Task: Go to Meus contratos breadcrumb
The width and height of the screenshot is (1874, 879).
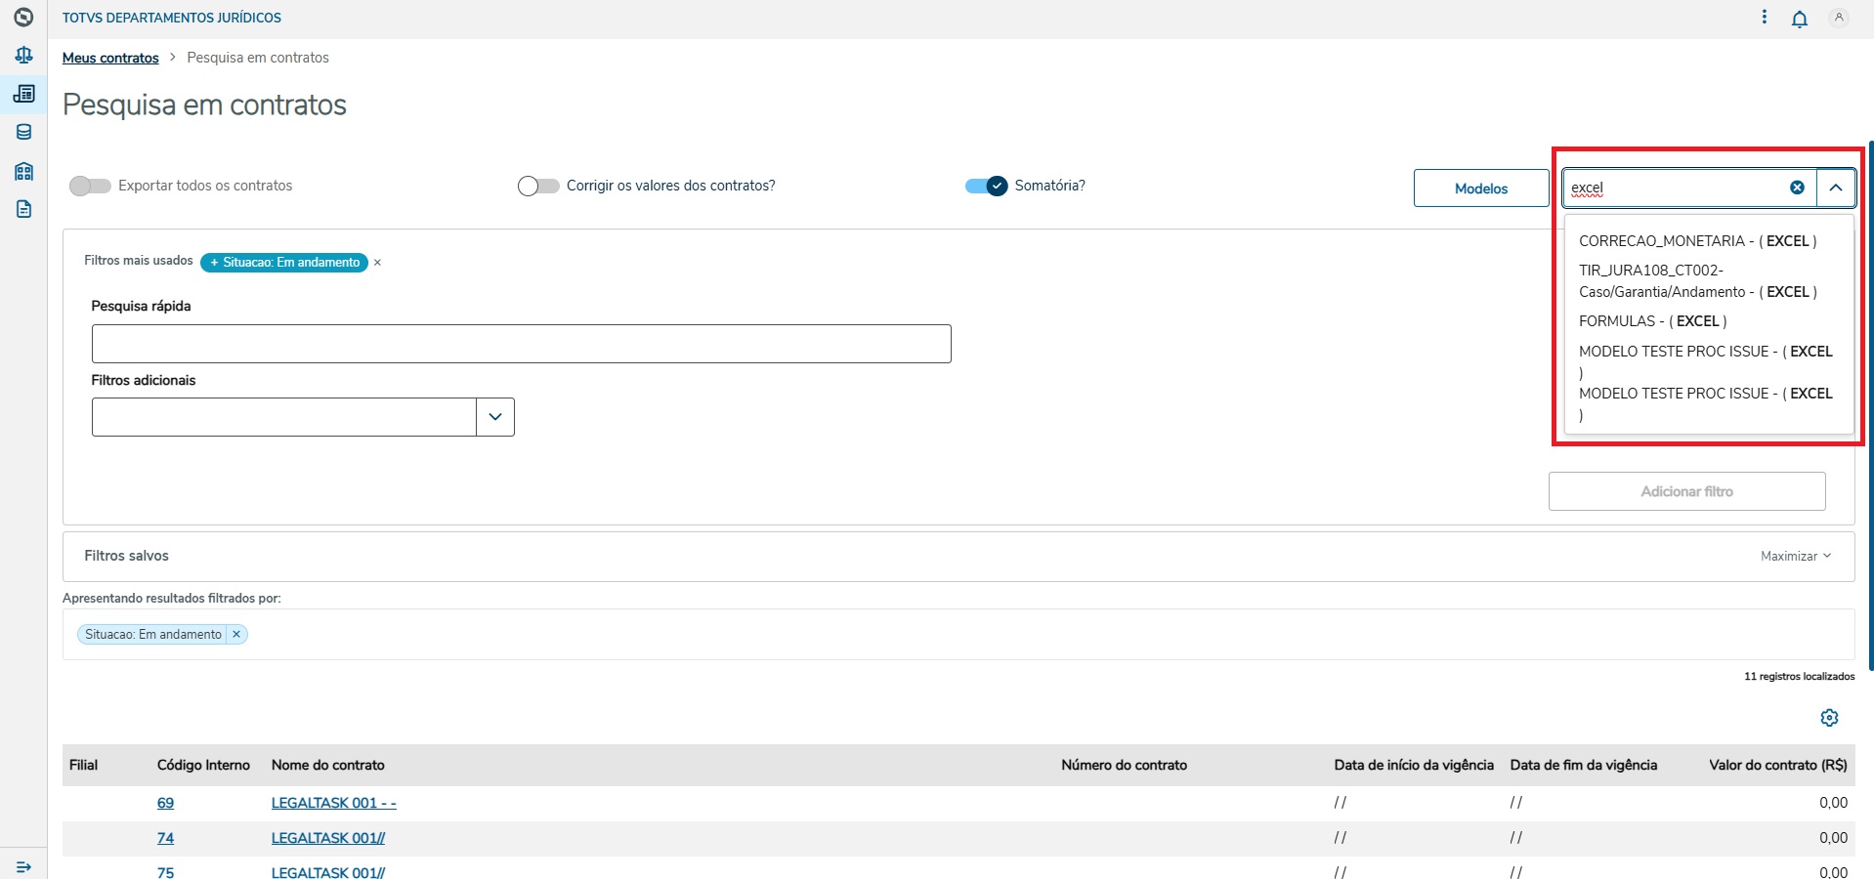Action: click(x=110, y=58)
